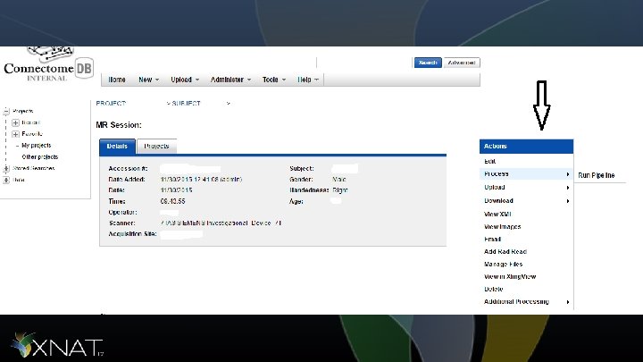Screen dimensions: 643x362
Task: Choose View in XImgView action
Action: click(x=510, y=276)
